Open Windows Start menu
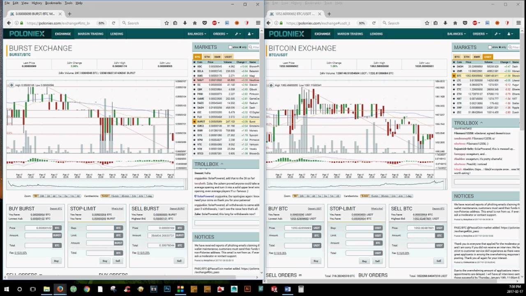This screenshot has width=526, height=296. tap(6, 289)
